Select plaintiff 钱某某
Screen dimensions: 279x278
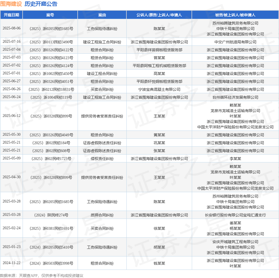(159, 263)
